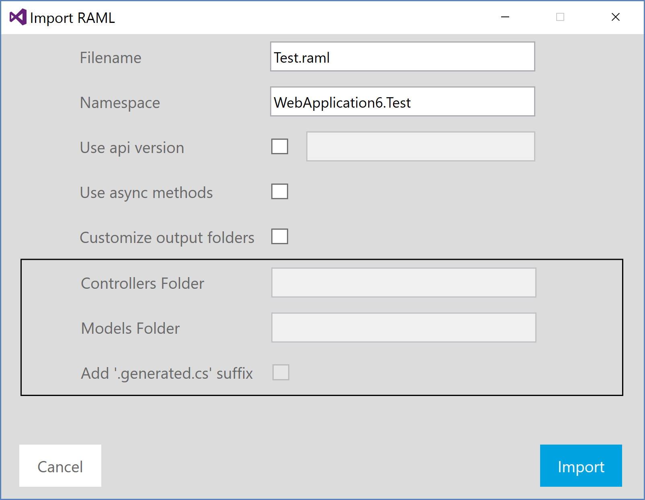Click the Import button
This screenshot has height=500, width=645.
coord(581,466)
